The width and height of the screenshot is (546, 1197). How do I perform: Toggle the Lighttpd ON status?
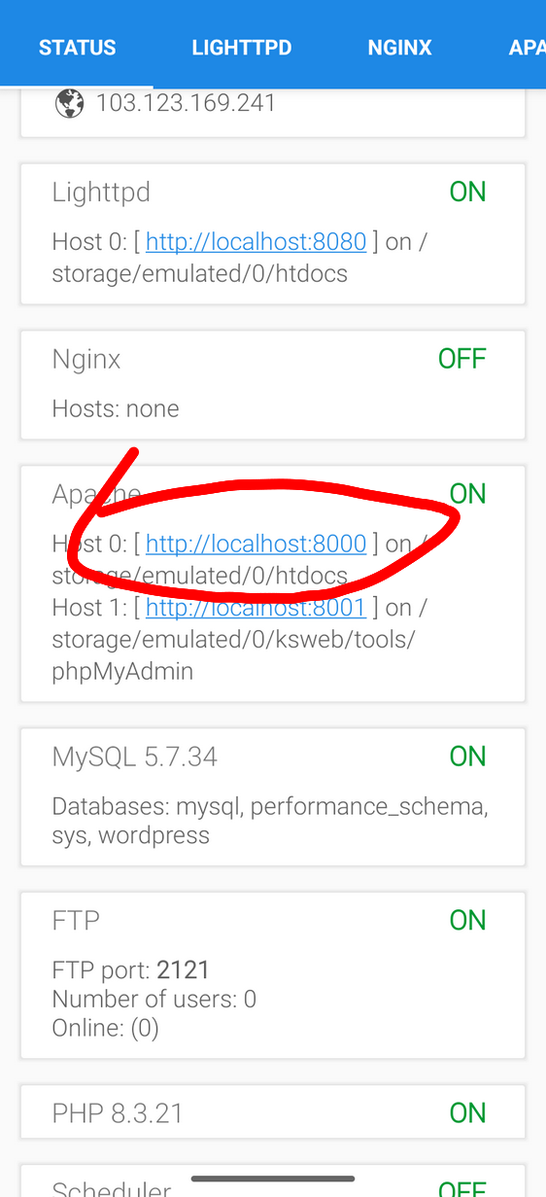pyautogui.click(x=467, y=193)
